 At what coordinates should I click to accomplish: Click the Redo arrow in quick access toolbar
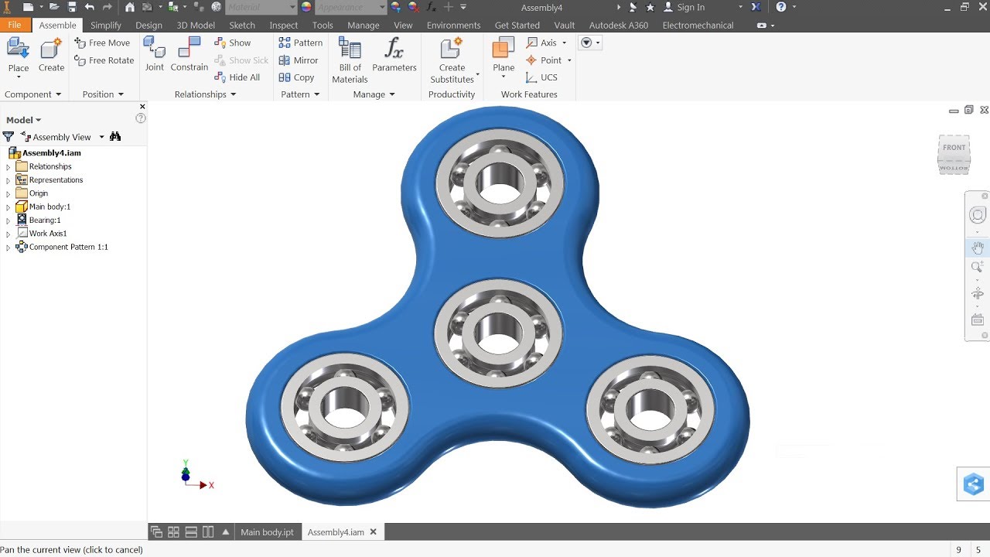click(x=107, y=7)
